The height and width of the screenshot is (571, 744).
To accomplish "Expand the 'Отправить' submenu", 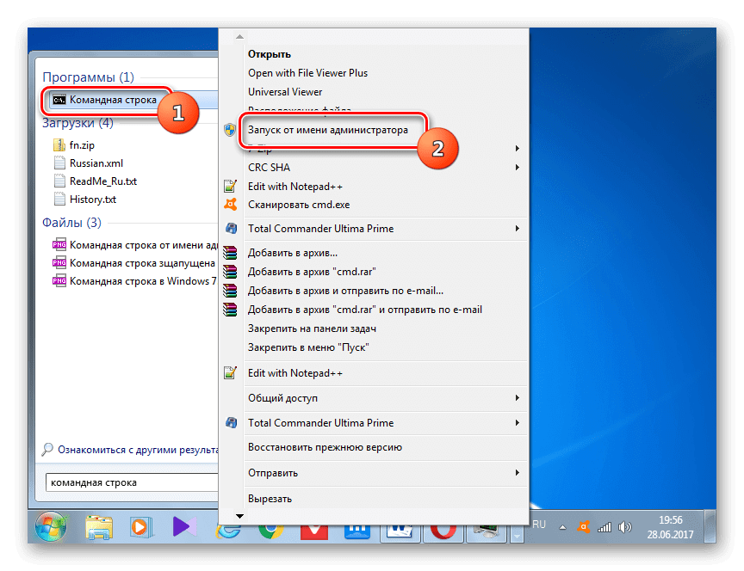I will tap(518, 473).
